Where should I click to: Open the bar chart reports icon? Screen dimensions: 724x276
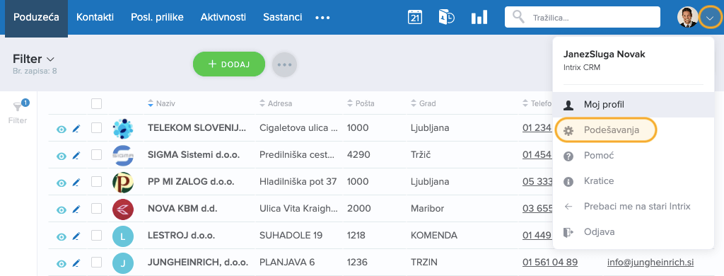pyautogui.click(x=479, y=18)
